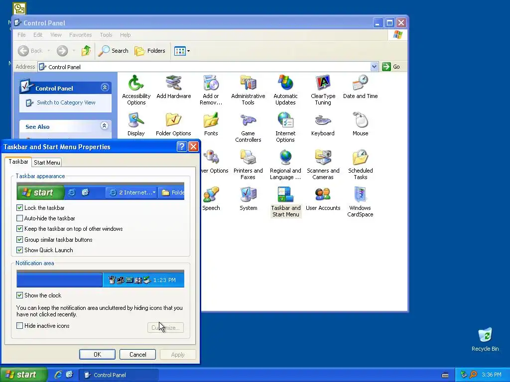Select the Taskbar tab
The width and height of the screenshot is (510, 382).
tap(18, 162)
